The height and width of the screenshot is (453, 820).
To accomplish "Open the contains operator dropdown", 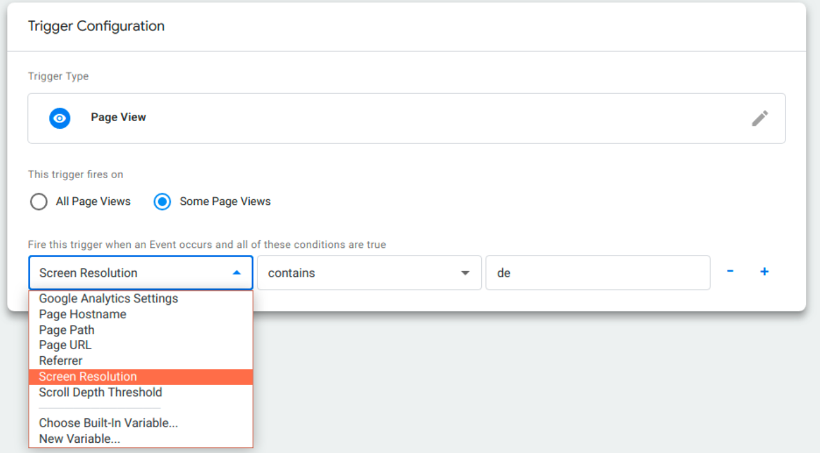I will (x=369, y=273).
